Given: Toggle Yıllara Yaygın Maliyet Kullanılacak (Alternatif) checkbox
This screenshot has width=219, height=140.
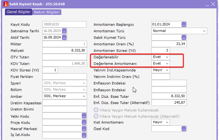Looking at the screenshot, I should coord(96,116).
